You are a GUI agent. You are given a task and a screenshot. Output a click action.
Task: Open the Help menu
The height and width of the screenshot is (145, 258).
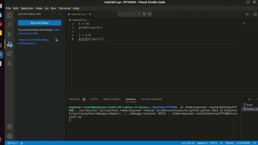(x=76, y=8)
